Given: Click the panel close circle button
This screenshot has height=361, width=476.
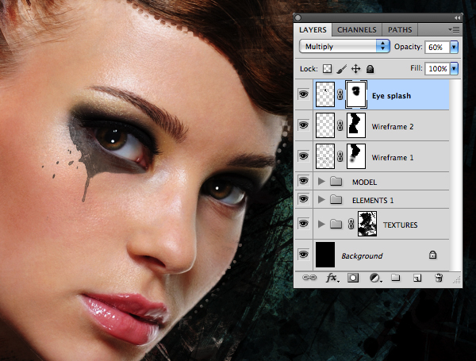Looking at the screenshot, I should pyautogui.click(x=297, y=18).
